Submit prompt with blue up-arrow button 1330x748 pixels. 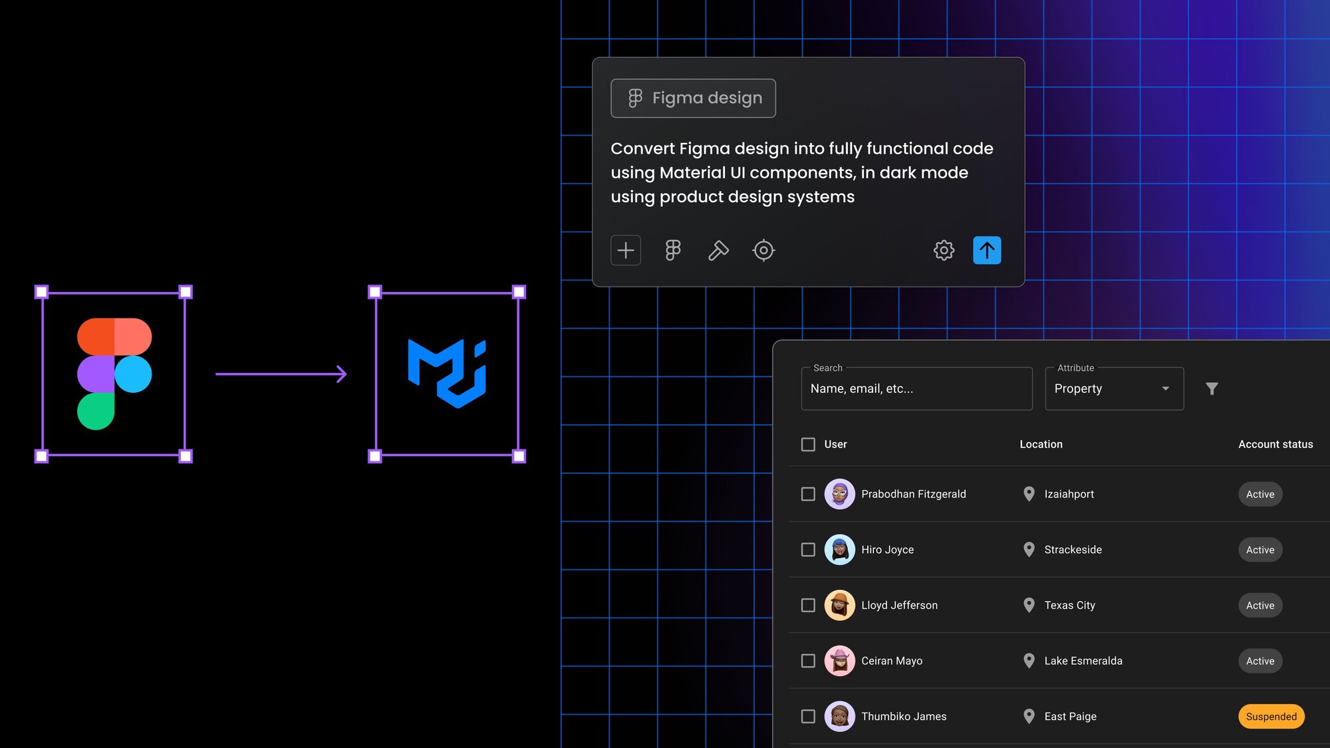(x=987, y=251)
